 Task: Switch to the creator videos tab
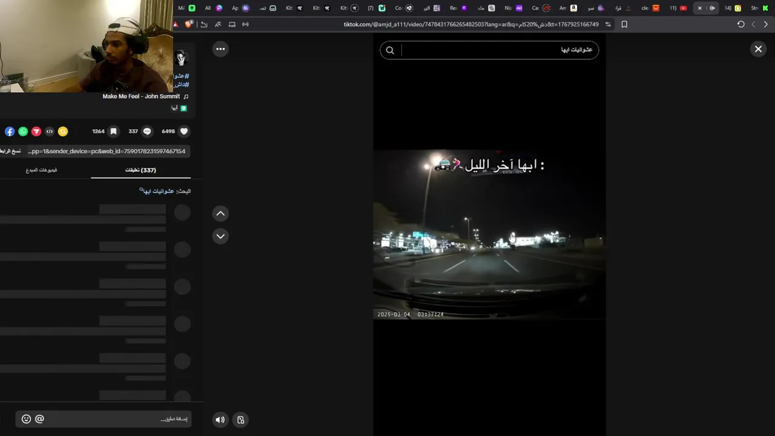tap(41, 170)
